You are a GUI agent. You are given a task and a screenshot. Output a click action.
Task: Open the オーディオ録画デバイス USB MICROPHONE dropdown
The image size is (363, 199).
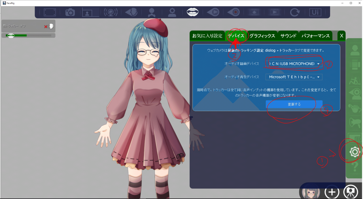[x=294, y=64]
